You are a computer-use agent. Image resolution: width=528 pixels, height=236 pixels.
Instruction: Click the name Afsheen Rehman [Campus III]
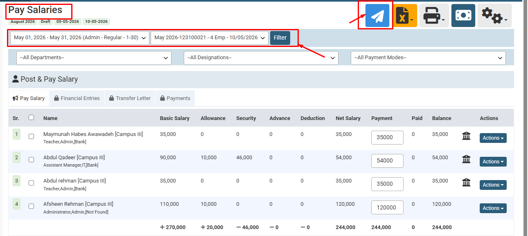[78, 204]
